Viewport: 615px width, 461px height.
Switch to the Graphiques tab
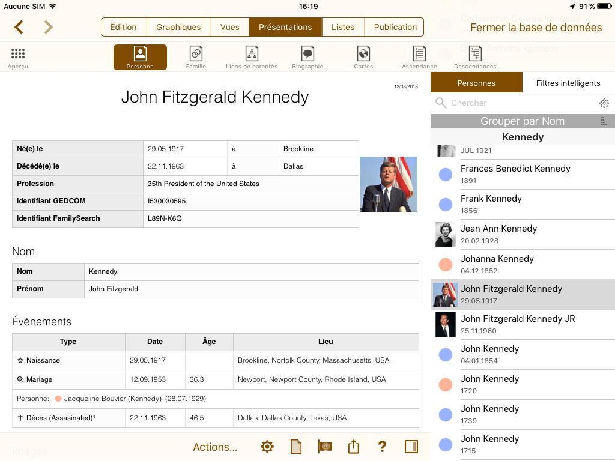(x=178, y=27)
